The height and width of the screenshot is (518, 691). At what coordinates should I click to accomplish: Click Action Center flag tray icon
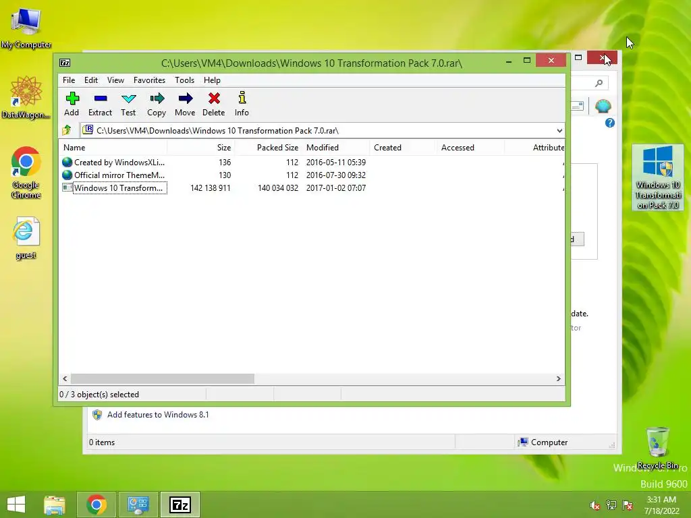pyautogui.click(x=628, y=505)
